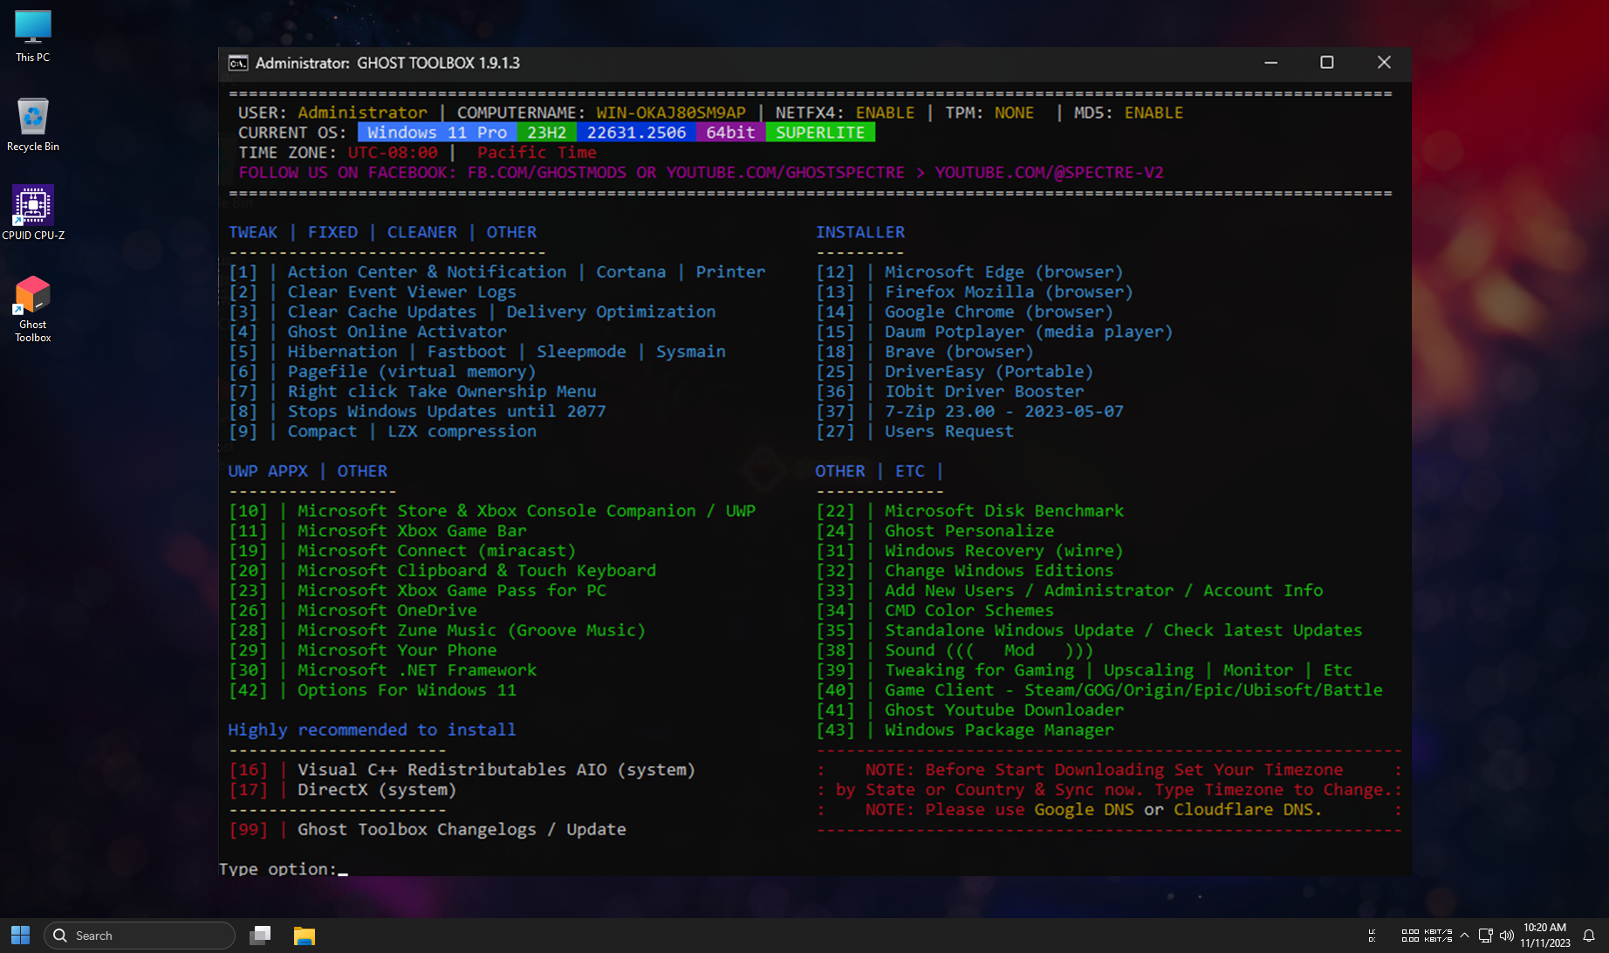Screen dimensions: 1609x953
Task: Open the This PC desktop icon
Action: 33,36
